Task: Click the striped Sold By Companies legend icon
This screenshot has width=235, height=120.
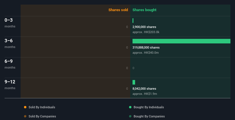Action: pyautogui.click(x=25, y=116)
